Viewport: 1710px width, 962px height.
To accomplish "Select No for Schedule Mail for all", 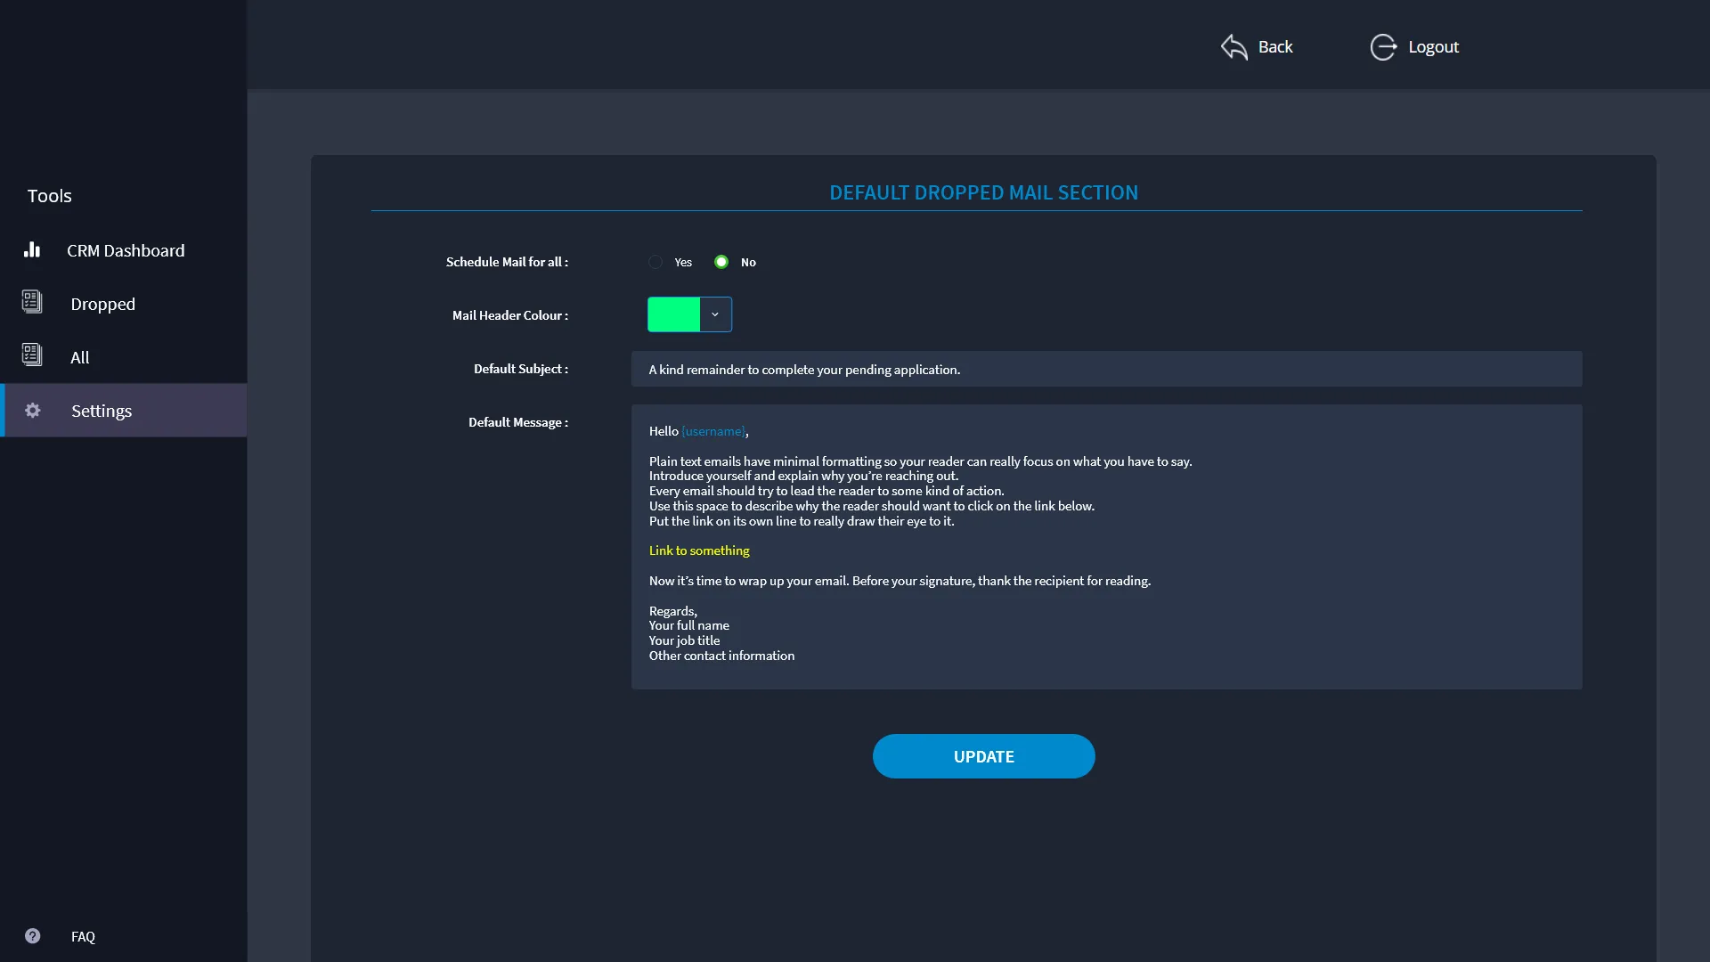I will [721, 262].
